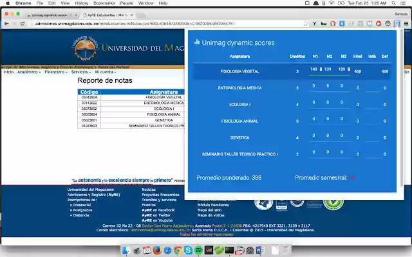The width and height of the screenshot is (412, 257).
Task: Click the Postgrados footer link
Action: coord(82,210)
